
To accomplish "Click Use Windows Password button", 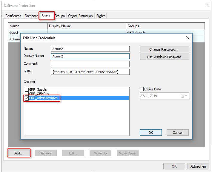I will pos(164,57).
